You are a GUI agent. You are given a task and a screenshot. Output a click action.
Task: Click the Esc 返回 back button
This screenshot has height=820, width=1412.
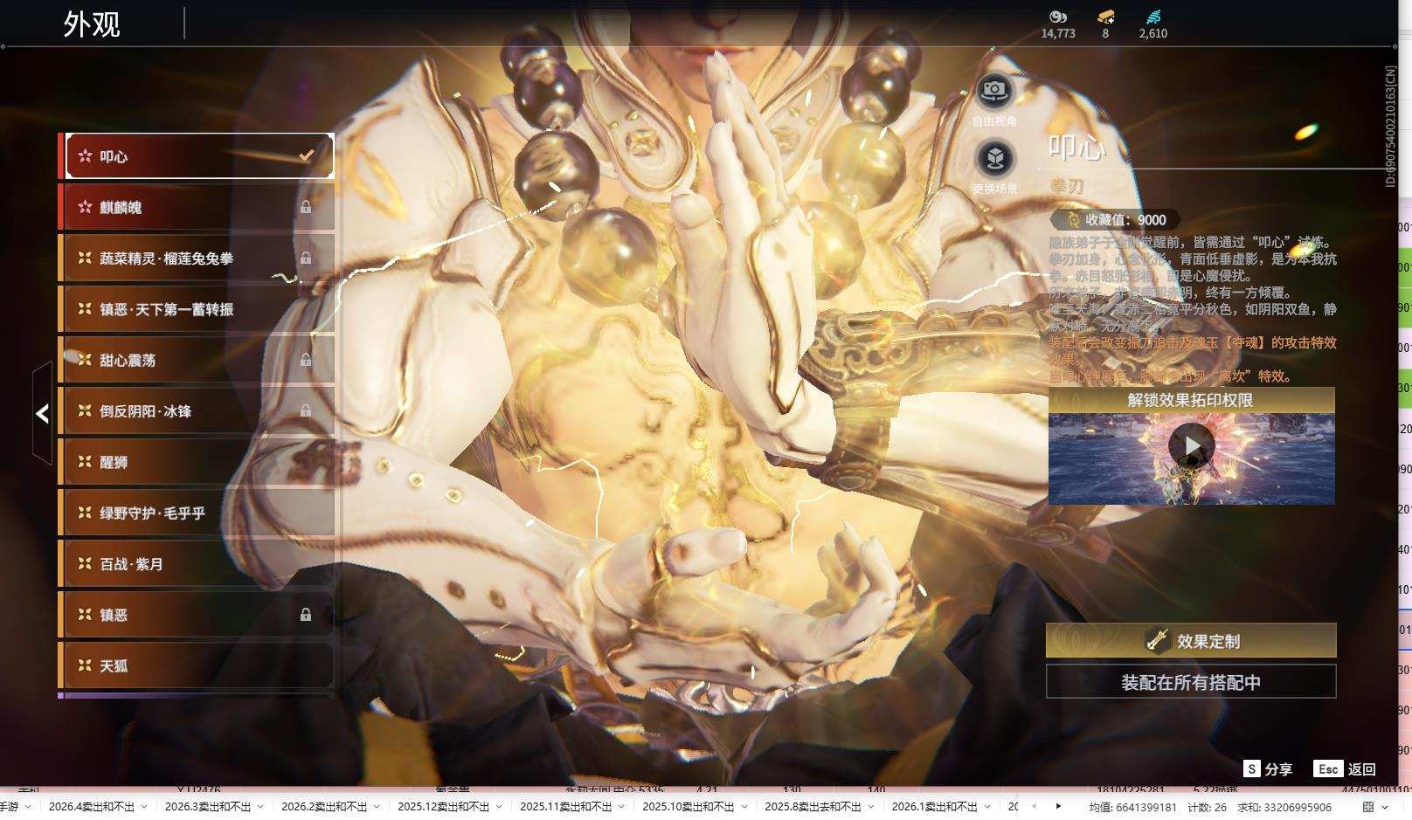(1345, 769)
